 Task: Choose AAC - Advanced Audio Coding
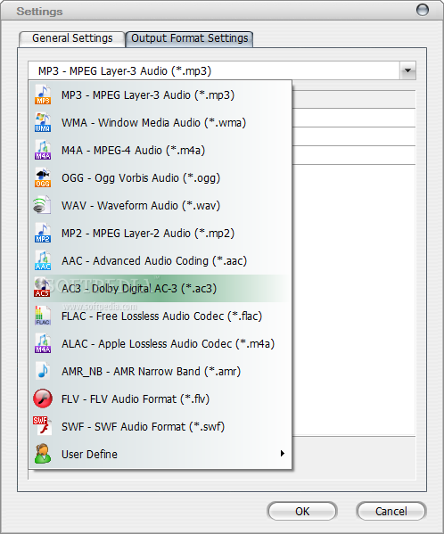[x=160, y=260]
